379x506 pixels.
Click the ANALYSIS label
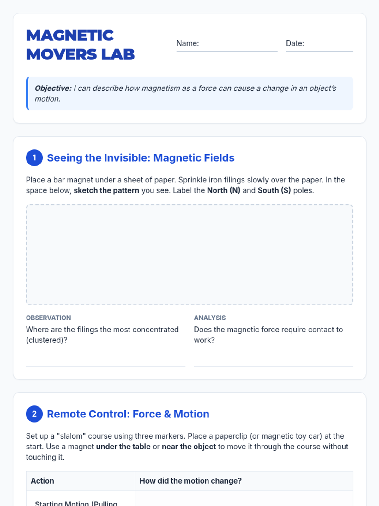pyautogui.click(x=210, y=318)
